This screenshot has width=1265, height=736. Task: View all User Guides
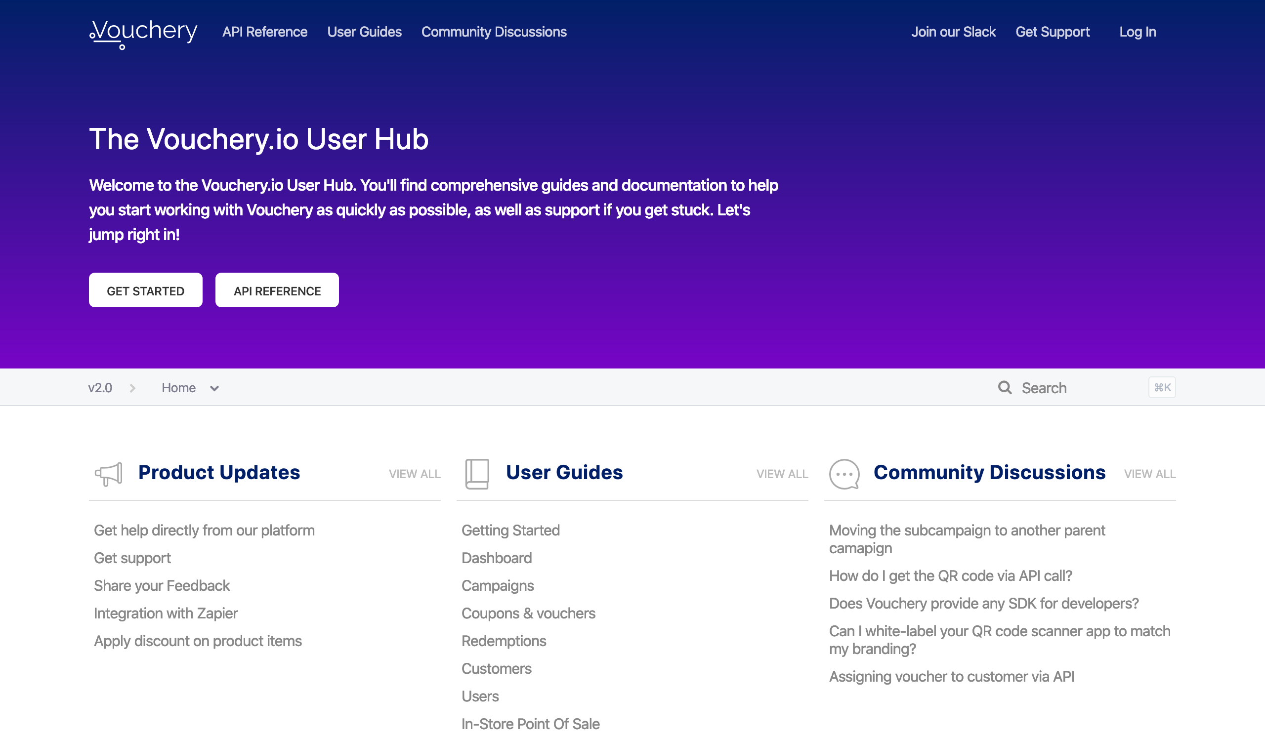tap(782, 474)
